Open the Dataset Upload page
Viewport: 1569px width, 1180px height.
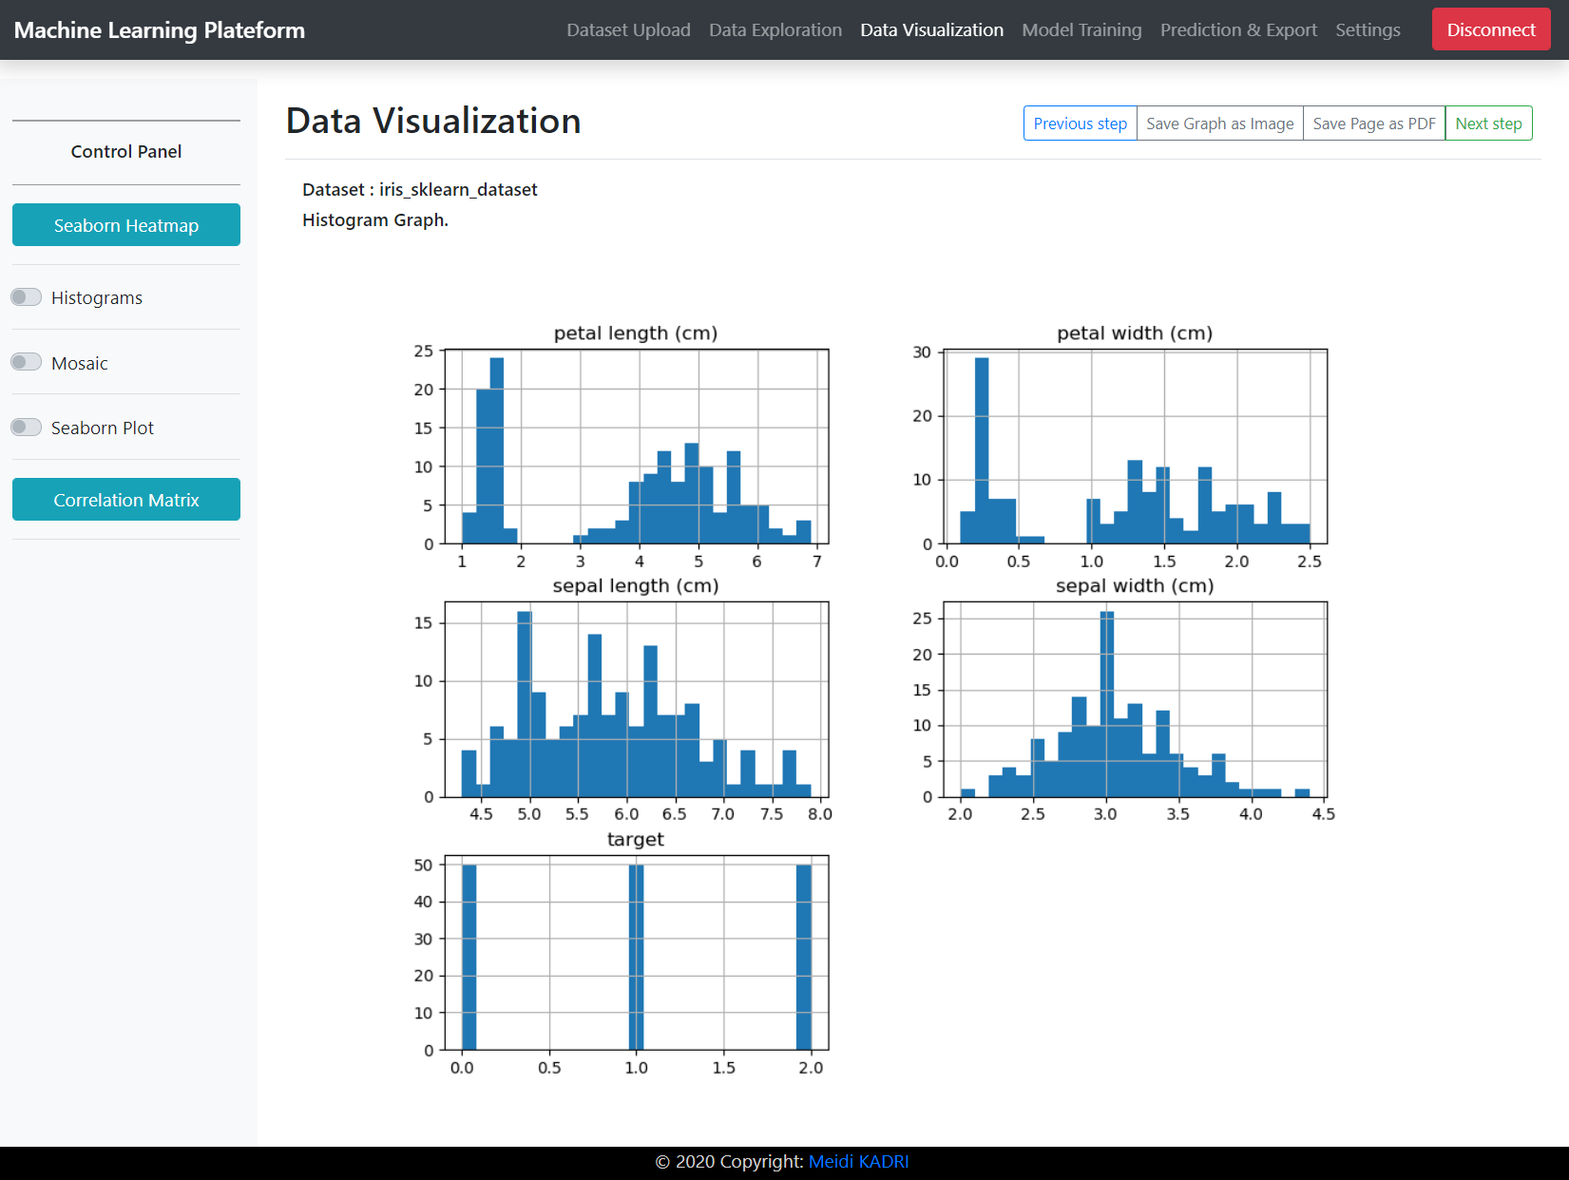(628, 29)
